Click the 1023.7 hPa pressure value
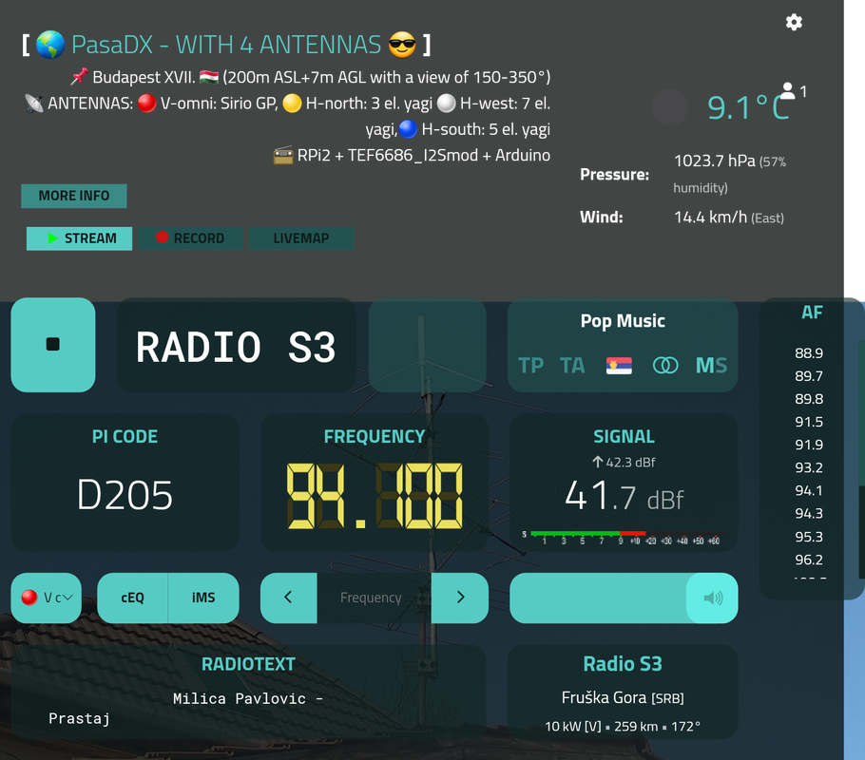 point(715,161)
